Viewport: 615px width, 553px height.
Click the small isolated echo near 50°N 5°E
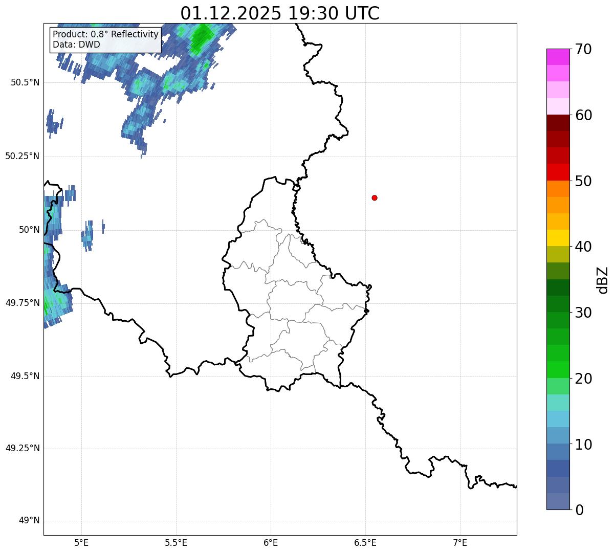coord(88,235)
